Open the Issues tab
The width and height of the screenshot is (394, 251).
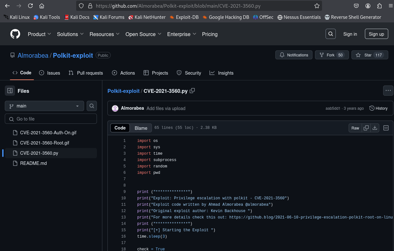point(50,73)
